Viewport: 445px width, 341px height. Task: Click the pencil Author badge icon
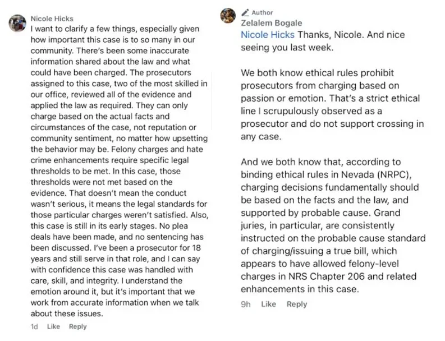point(245,12)
